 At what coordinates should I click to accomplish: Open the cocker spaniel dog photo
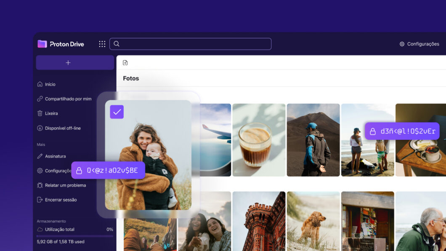[313, 221]
